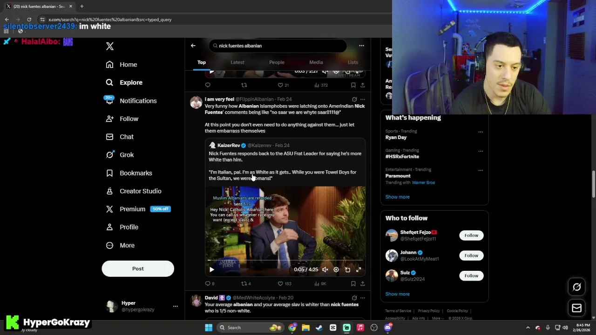596x335 pixels.
Task: Click the back arrow beside search box
Action: (193, 46)
